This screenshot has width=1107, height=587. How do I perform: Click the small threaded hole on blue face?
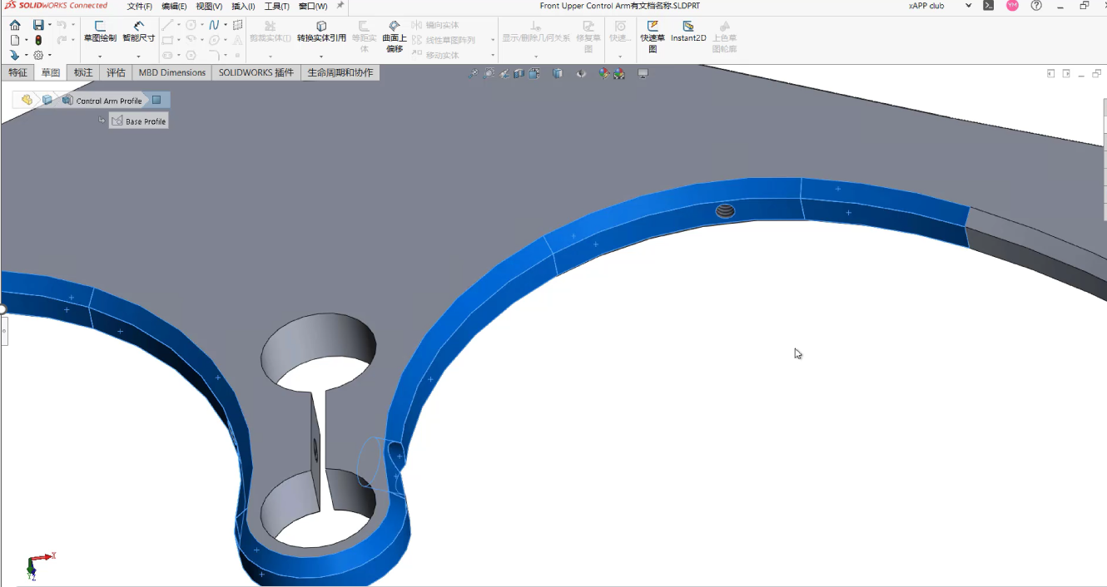click(x=726, y=212)
